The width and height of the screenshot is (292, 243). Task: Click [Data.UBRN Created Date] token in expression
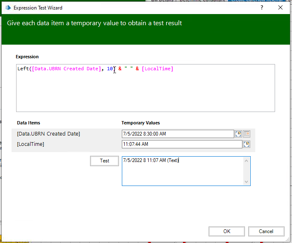tap(66, 69)
